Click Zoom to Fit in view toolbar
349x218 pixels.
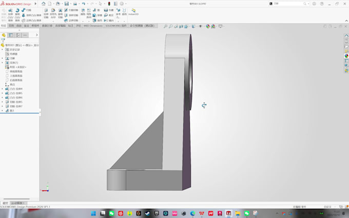click(x=165, y=26)
